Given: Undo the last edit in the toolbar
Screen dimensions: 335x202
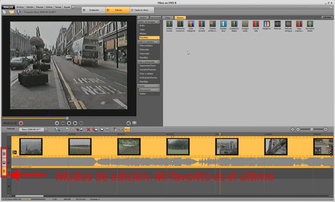Looking at the screenshot, I should pyautogui.click(x=68, y=129).
